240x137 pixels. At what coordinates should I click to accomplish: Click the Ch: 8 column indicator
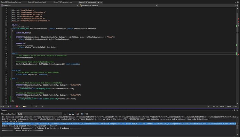coord(222,106)
